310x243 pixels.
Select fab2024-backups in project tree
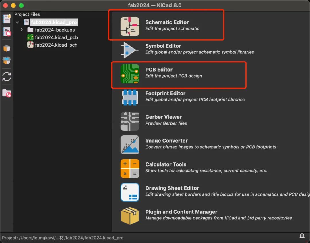[x=55, y=30]
